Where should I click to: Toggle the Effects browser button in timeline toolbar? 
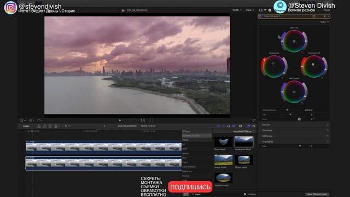(x=249, y=126)
